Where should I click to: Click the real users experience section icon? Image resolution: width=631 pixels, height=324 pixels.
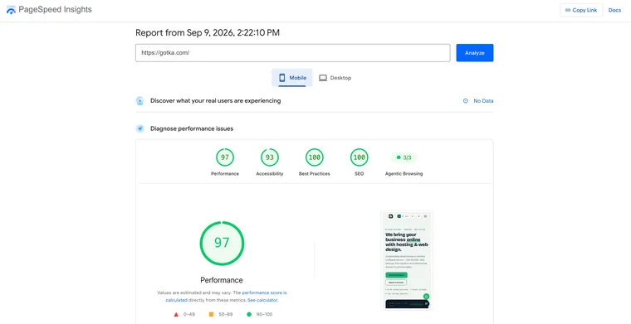tap(139, 101)
